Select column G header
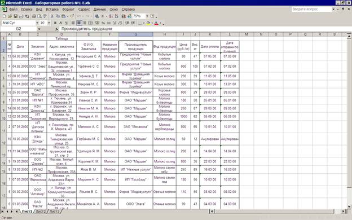The height and width of the screenshot is (220, 352). [136, 34]
